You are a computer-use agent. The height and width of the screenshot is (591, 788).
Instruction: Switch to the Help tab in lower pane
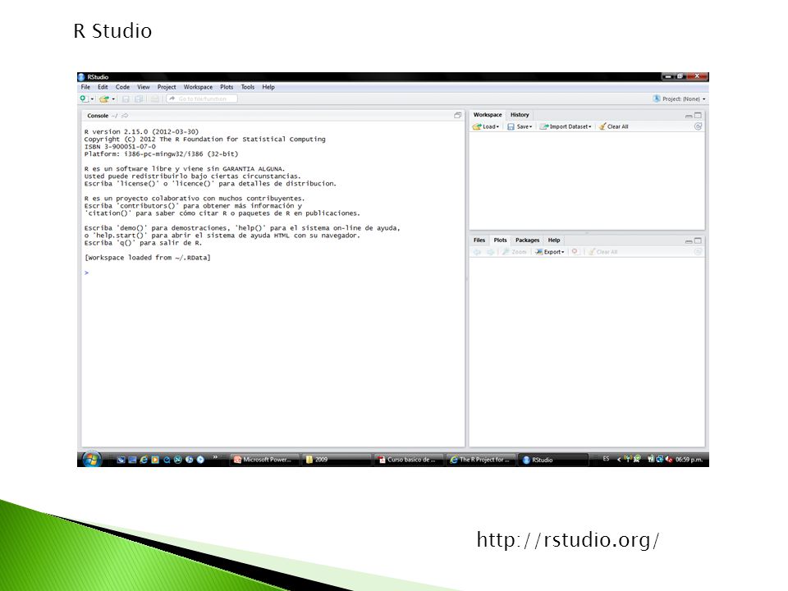click(x=554, y=241)
